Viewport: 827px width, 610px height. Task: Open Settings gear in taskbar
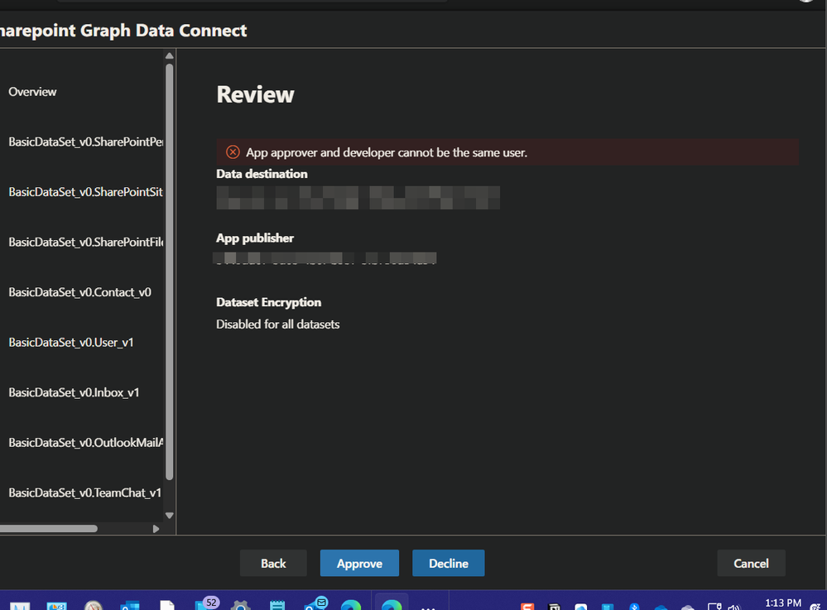tap(240, 605)
